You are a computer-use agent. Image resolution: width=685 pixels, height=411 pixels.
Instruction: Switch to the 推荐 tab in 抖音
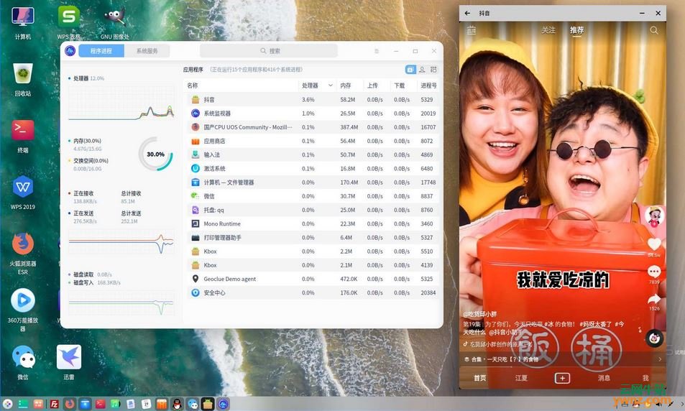pos(576,30)
